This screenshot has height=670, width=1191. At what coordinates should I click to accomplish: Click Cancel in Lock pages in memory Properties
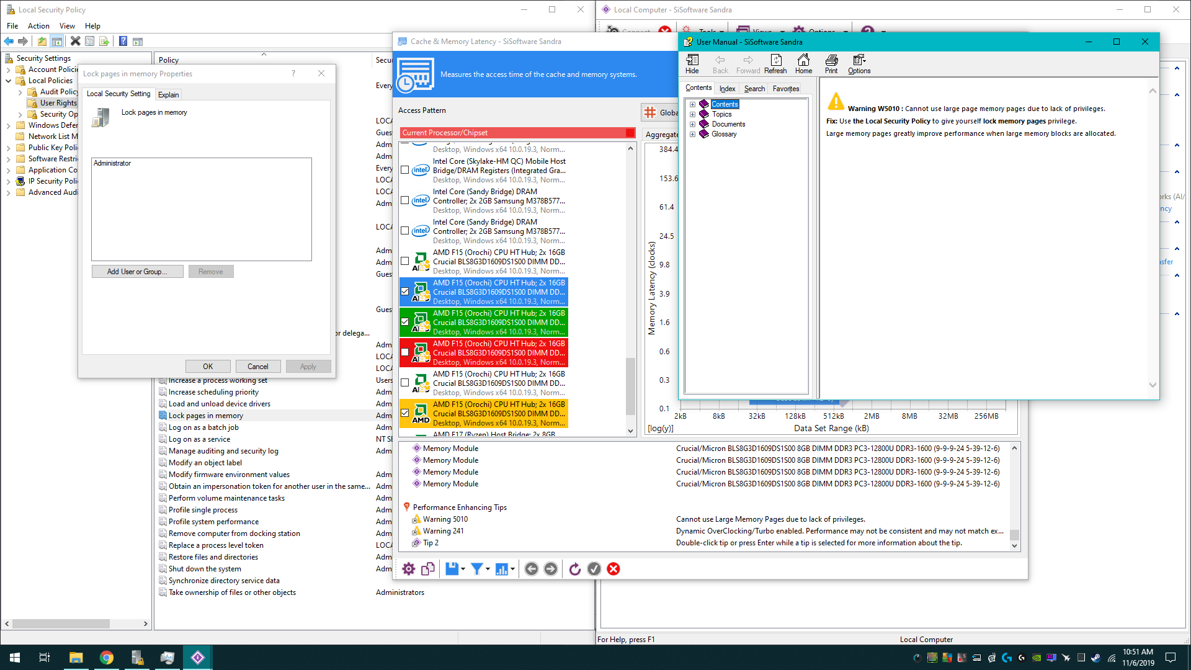258,367
